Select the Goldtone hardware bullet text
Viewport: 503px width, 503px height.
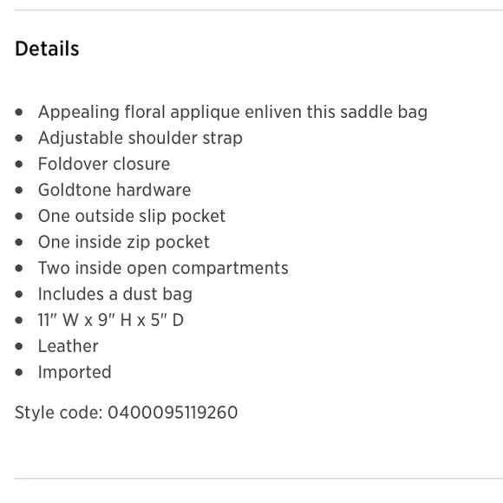click(x=114, y=190)
